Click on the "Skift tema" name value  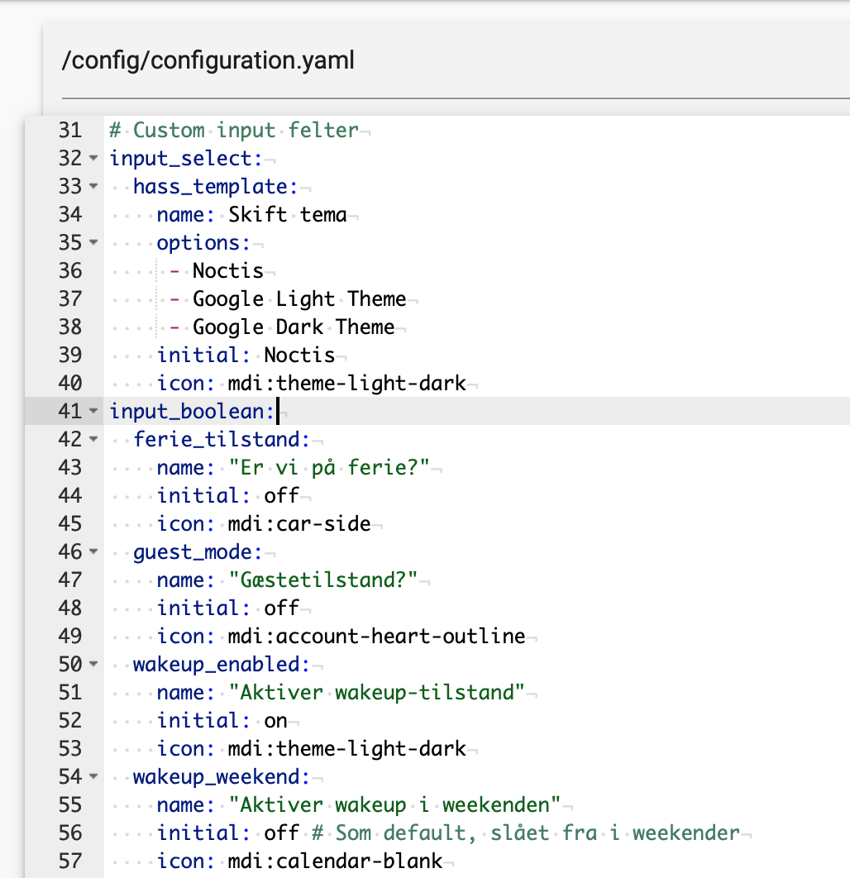tap(287, 214)
